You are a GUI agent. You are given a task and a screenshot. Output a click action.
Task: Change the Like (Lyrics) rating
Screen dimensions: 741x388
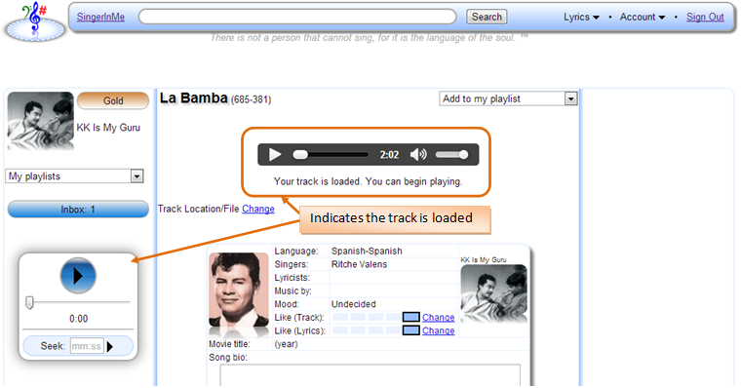(x=438, y=330)
